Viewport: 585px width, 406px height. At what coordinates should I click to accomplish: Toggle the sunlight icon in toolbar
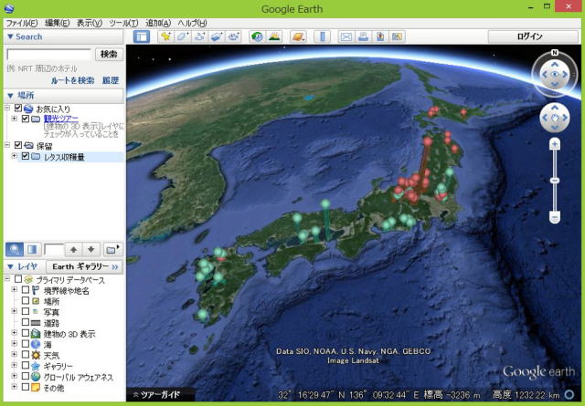tap(273, 36)
